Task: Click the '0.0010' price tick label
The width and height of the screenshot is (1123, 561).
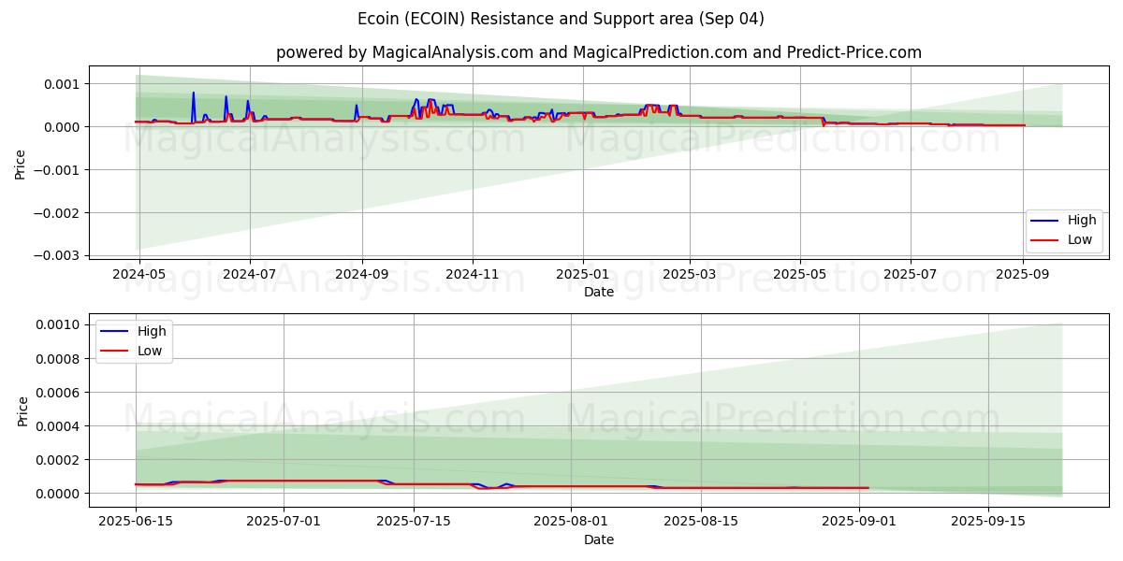Action: tap(59, 324)
